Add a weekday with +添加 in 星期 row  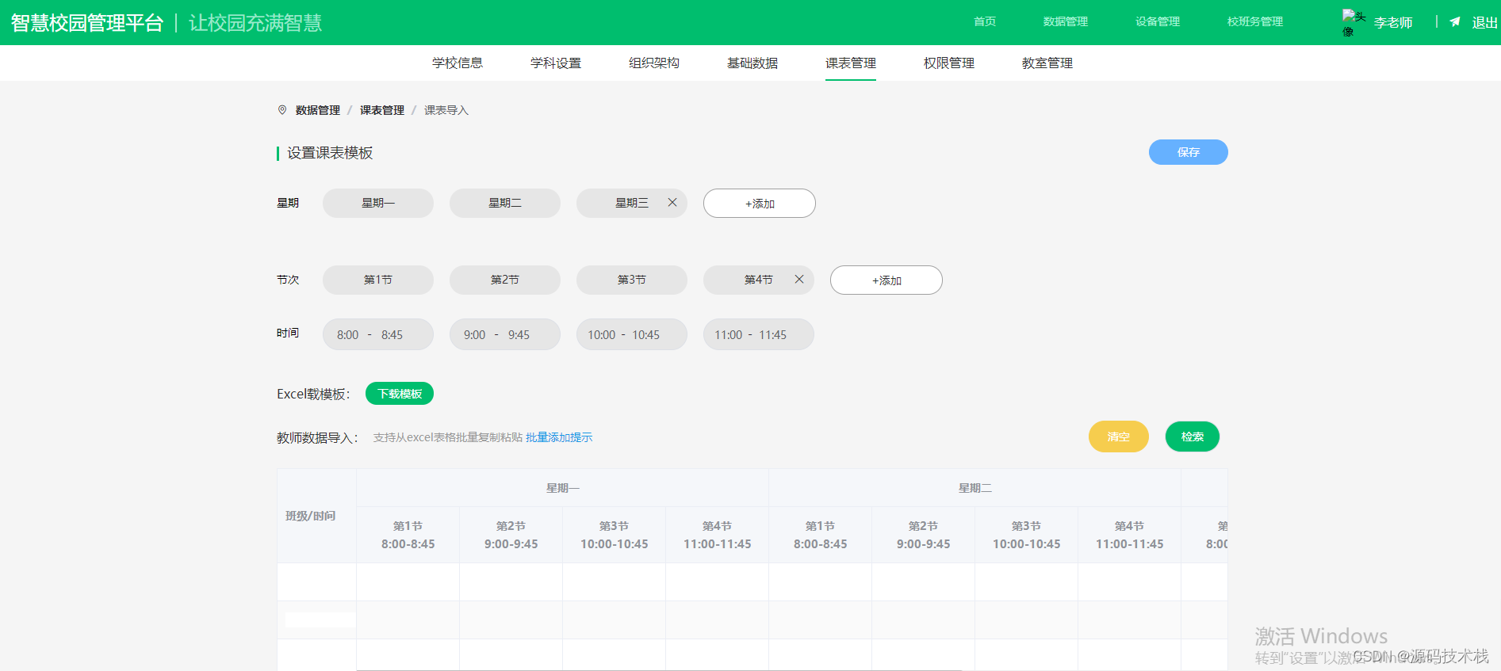coord(760,203)
